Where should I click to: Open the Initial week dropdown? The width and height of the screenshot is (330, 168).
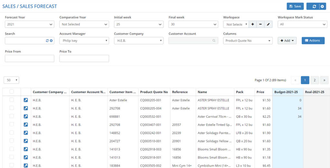pos(139,24)
